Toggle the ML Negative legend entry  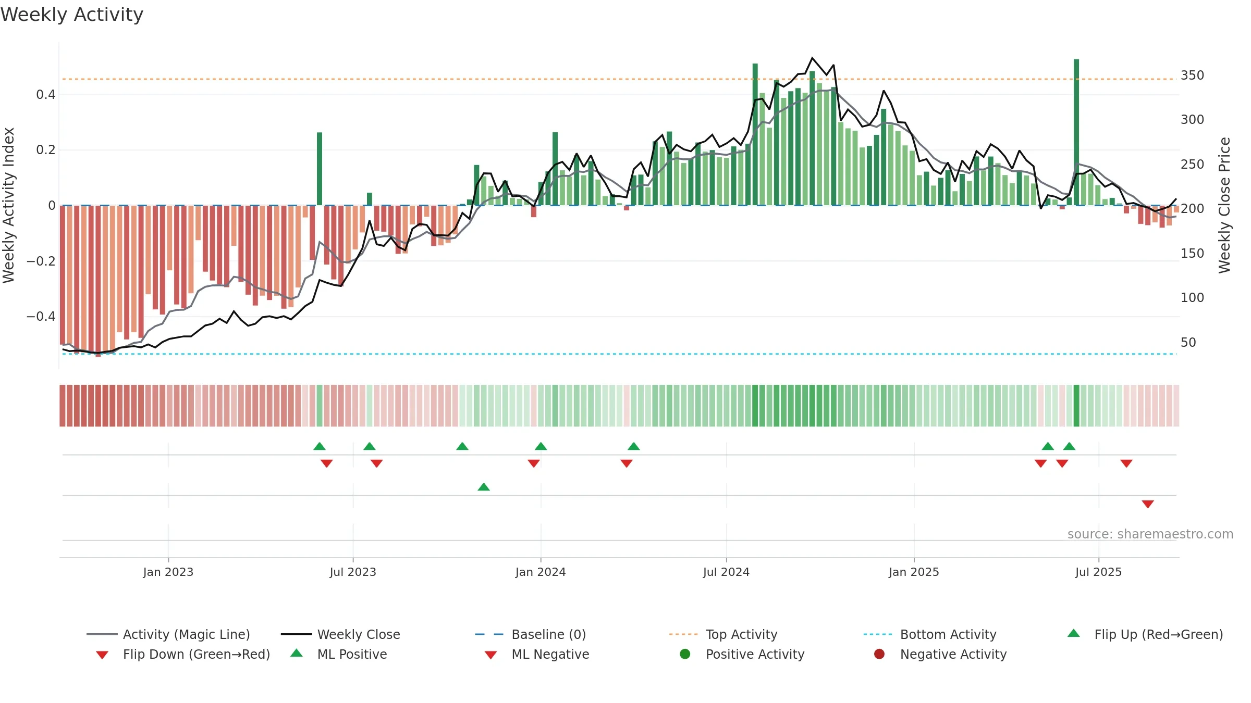point(537,654)
